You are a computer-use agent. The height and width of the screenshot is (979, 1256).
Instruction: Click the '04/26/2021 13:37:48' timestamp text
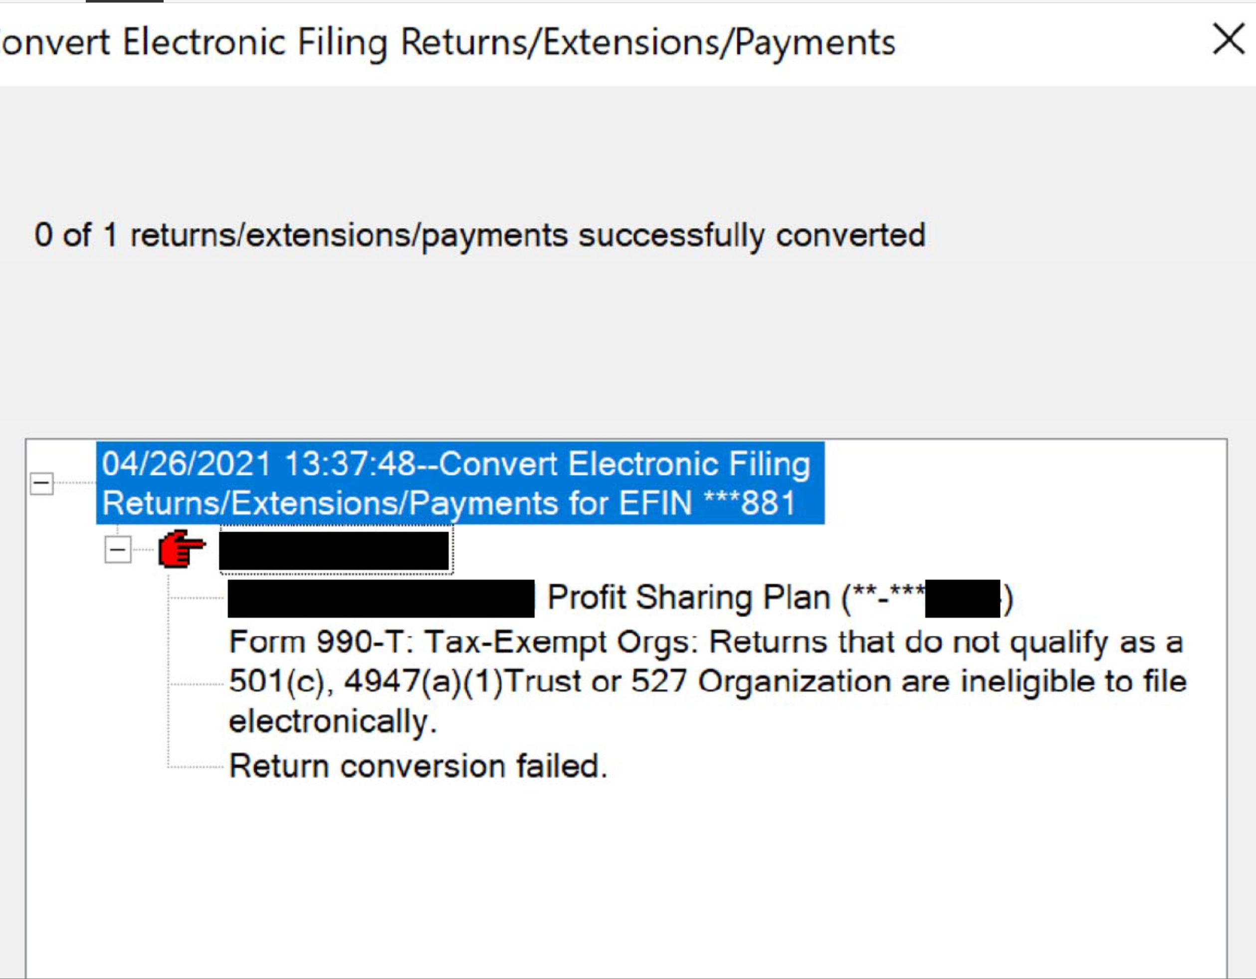click(258, 464)
